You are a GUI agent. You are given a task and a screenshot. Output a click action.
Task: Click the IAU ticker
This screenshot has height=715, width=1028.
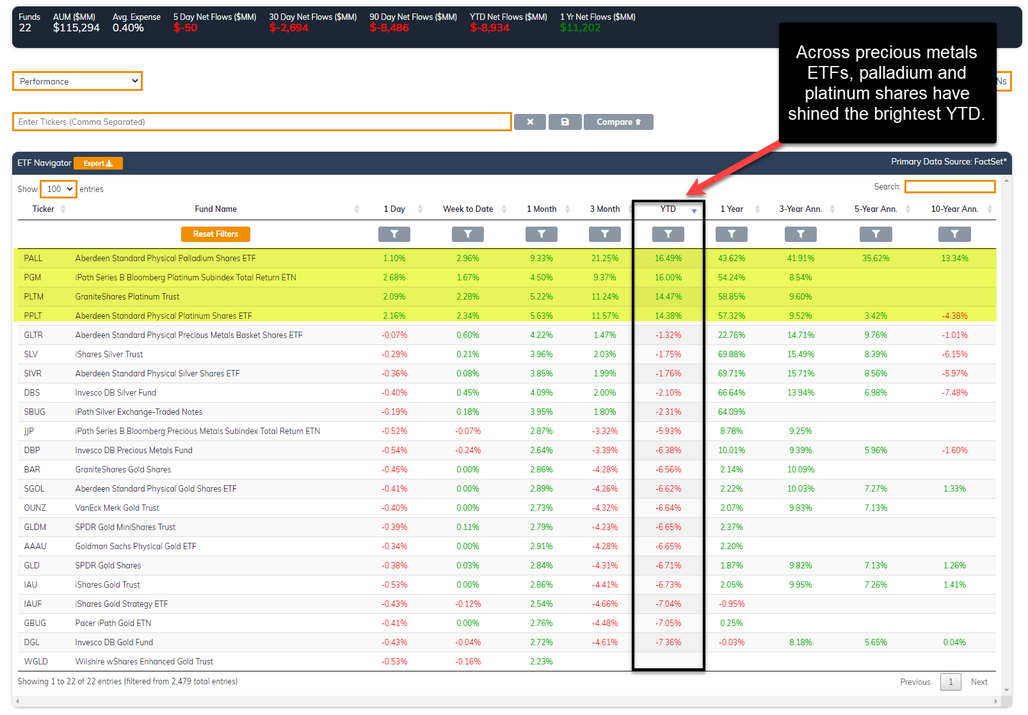[31, 585]
